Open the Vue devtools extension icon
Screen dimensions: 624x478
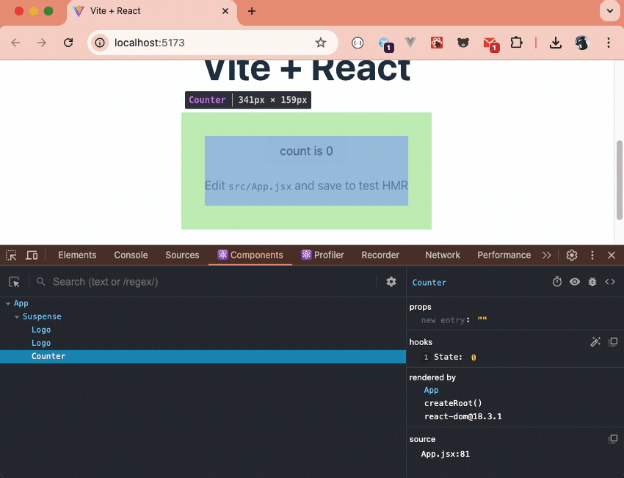point(410,43)
